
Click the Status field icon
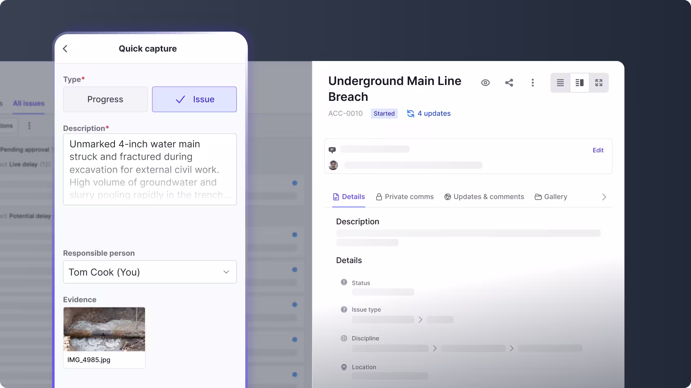tap(344, 282)
